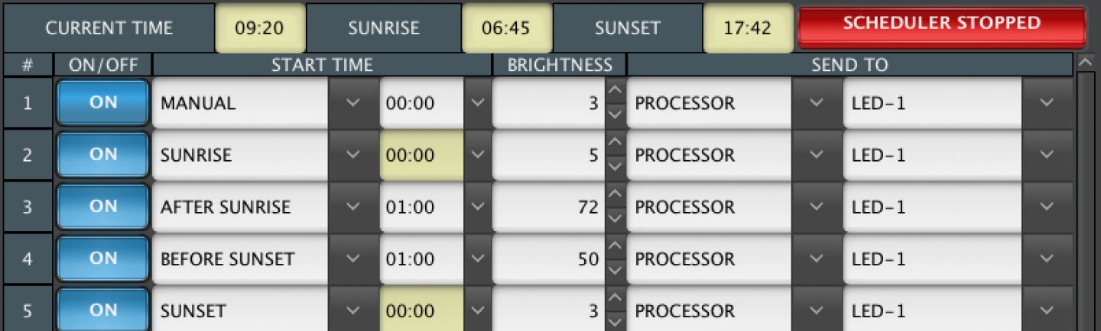1101x331 pixels.
Task: Disable schedule row 3 ON button
Action: click(x=102, y=207)
